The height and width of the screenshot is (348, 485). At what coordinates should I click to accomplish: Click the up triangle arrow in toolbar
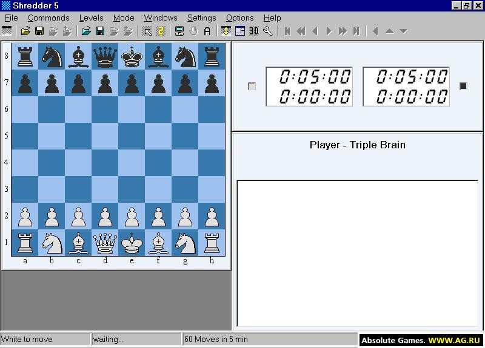coord(390,31)
